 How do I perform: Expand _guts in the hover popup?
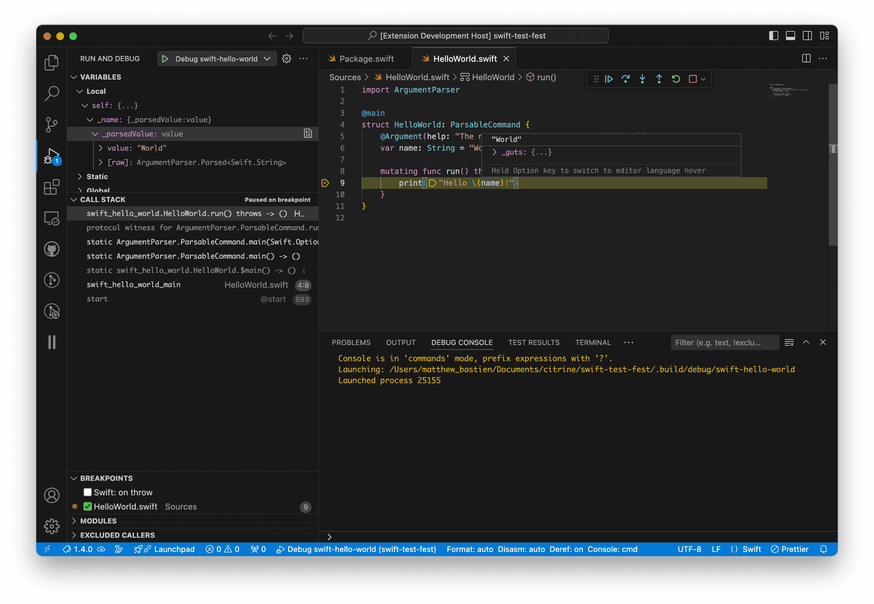tap(494, 152)
